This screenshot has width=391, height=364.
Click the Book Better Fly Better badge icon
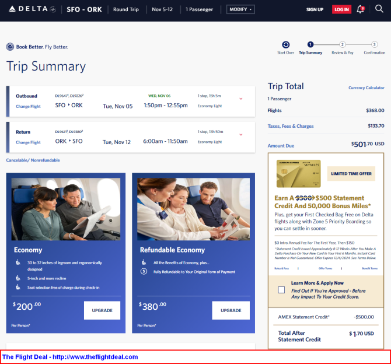pos(10,47)
